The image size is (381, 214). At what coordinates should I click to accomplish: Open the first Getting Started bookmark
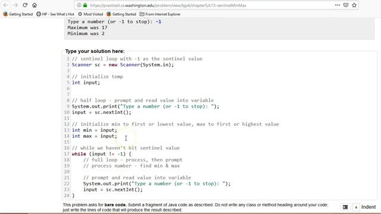(x=18, y=14)
